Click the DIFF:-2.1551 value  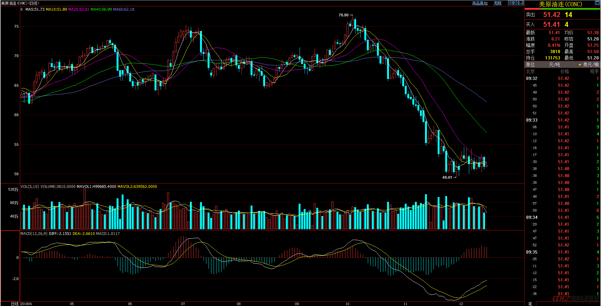click(x=60, y=234)
